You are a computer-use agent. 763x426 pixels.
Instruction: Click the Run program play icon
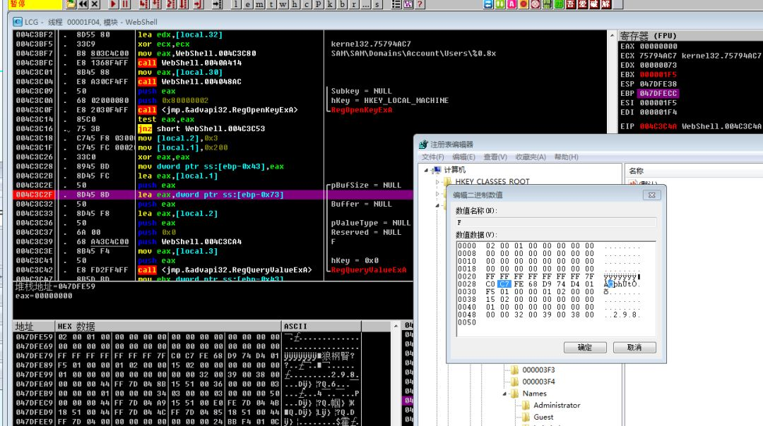click(112, 4)
